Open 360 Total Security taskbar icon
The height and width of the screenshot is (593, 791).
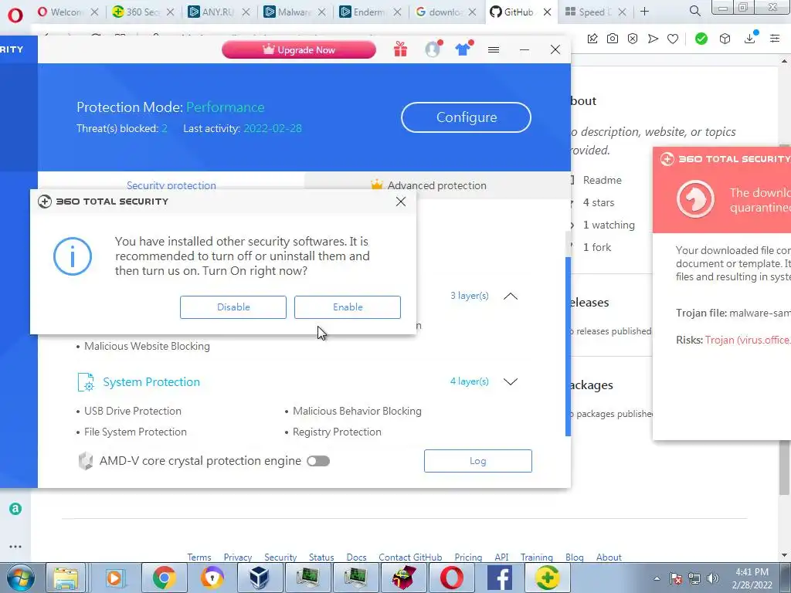(x=548, y=578)
